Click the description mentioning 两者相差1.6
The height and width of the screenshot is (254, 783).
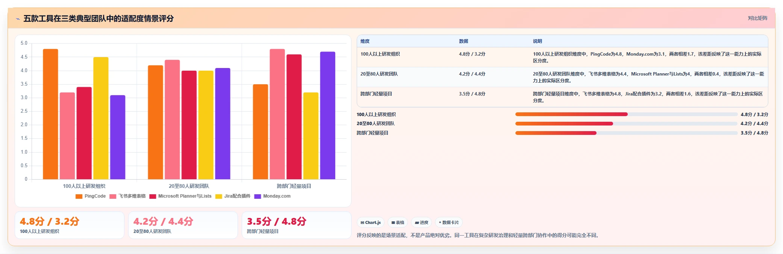coord(648,97)
